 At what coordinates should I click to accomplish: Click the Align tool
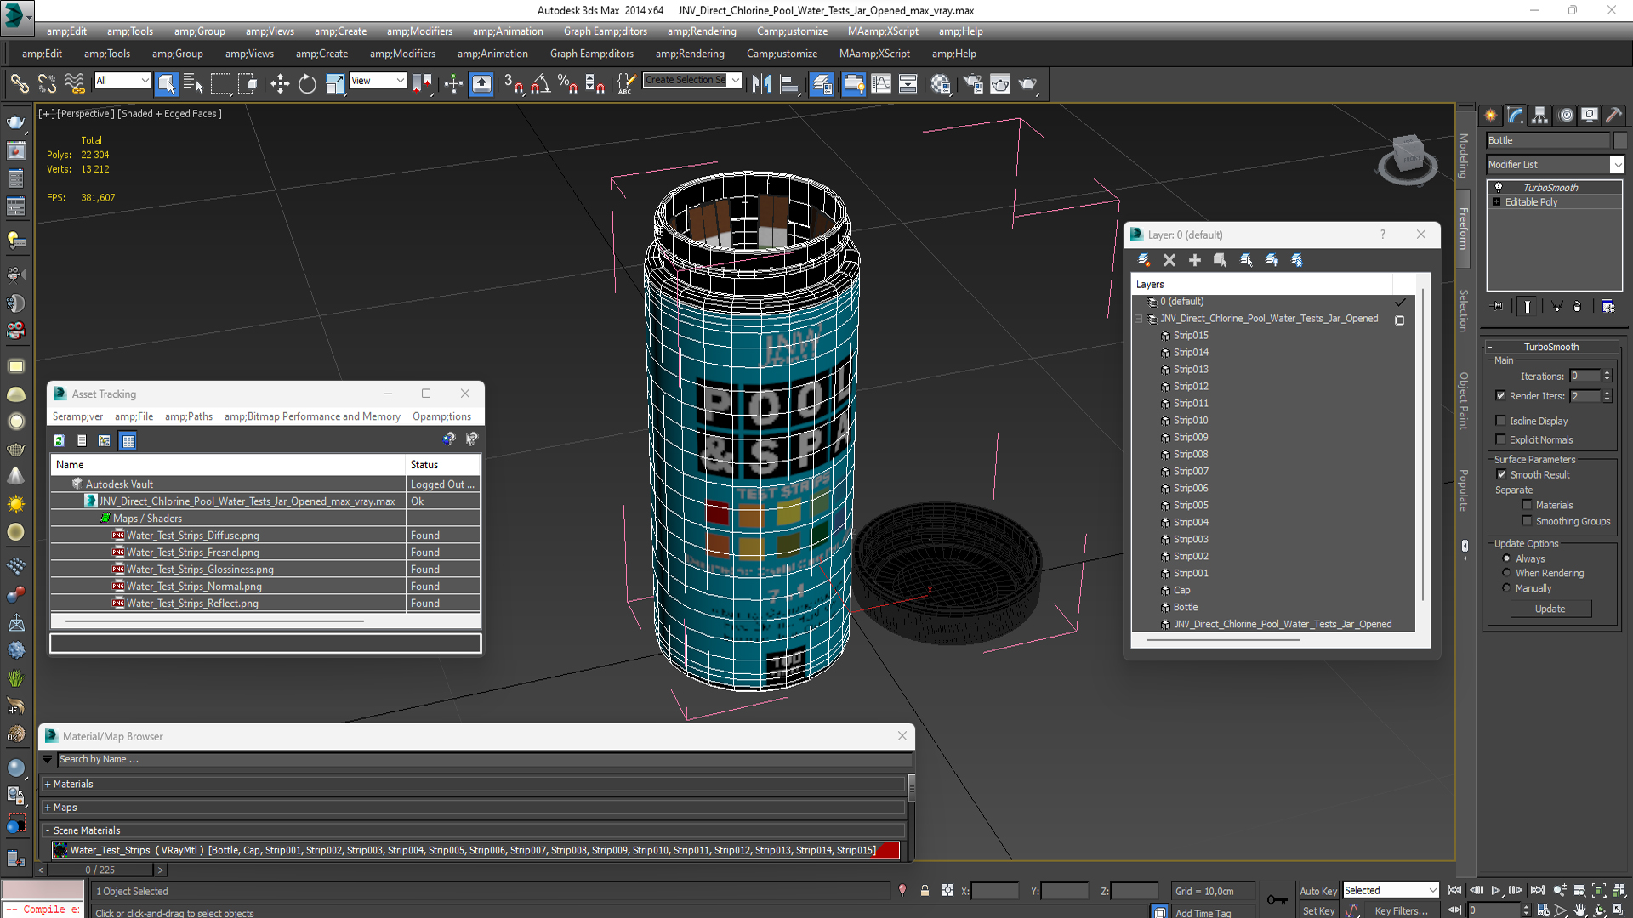[x=789, y=83]
